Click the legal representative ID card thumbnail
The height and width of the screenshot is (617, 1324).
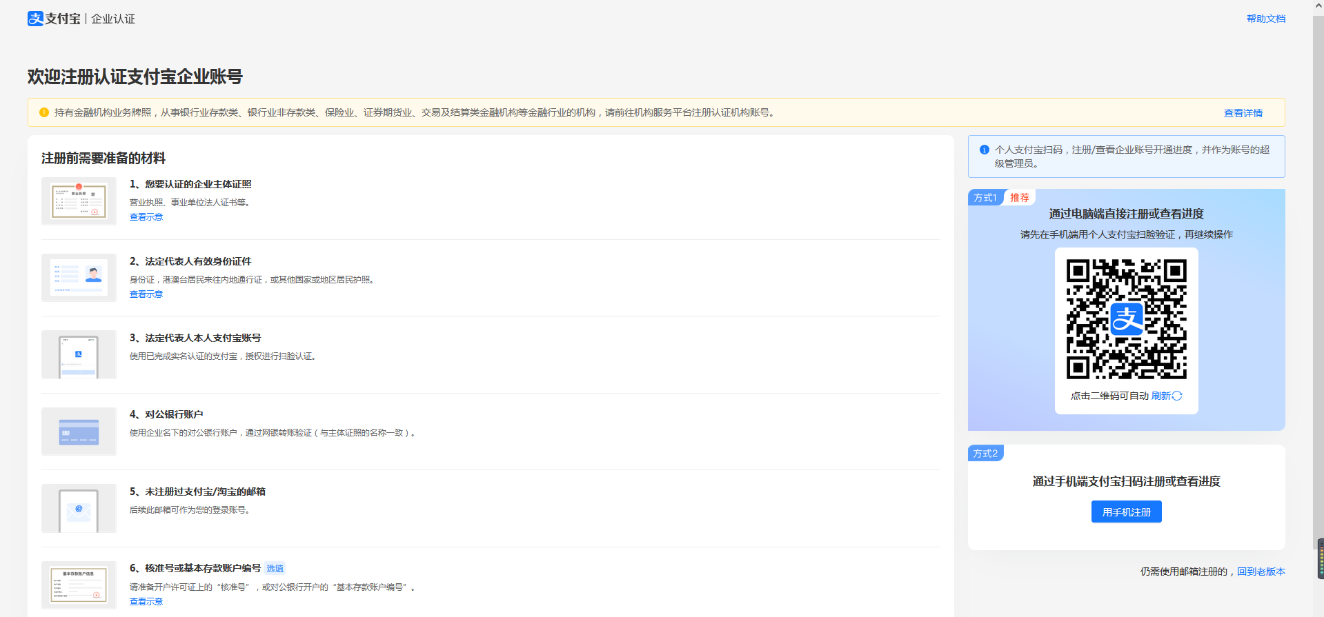click(79, 278)
